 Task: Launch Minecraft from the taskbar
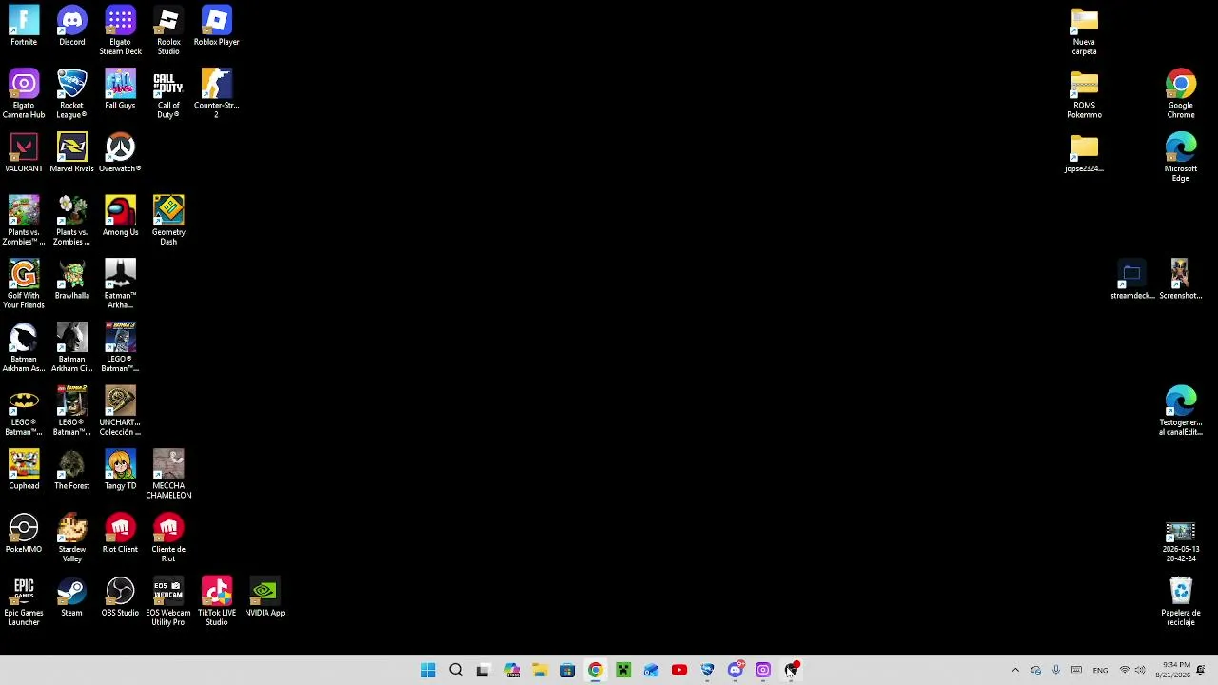click(623, 671)
